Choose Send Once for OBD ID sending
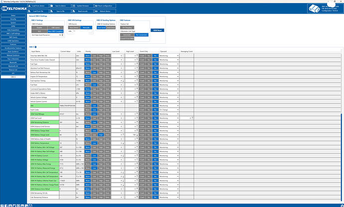This screenshot has width=344, height=207. [x=111, y=27]
